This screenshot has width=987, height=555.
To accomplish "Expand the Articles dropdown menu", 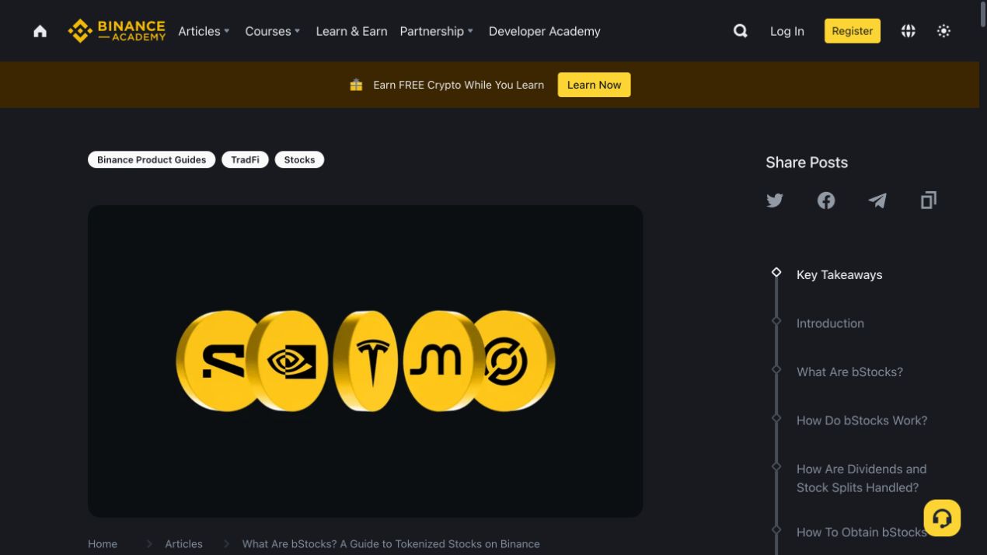I will (x=204, y=31).
